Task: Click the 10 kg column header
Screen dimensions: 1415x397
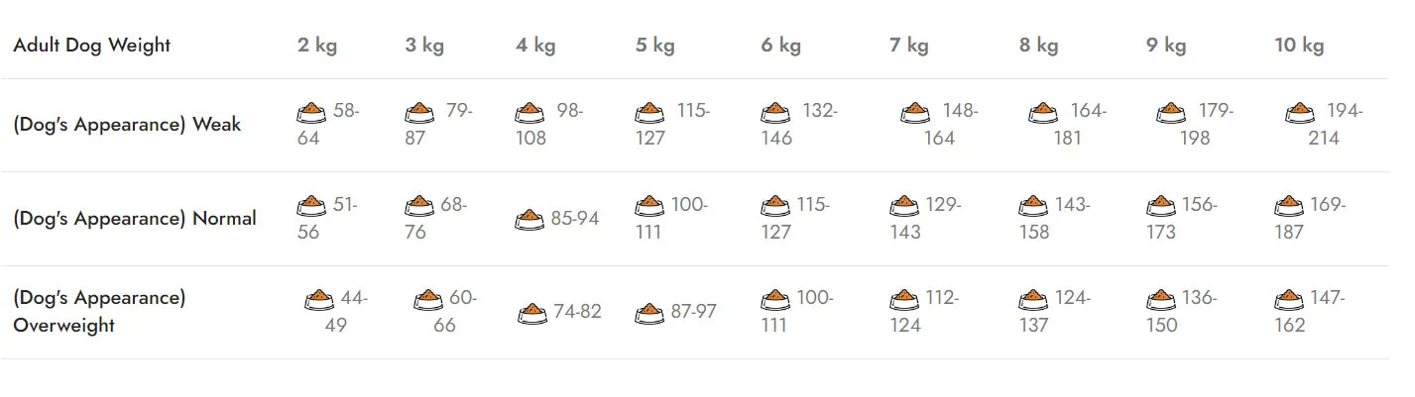Action: [1299, 45]
